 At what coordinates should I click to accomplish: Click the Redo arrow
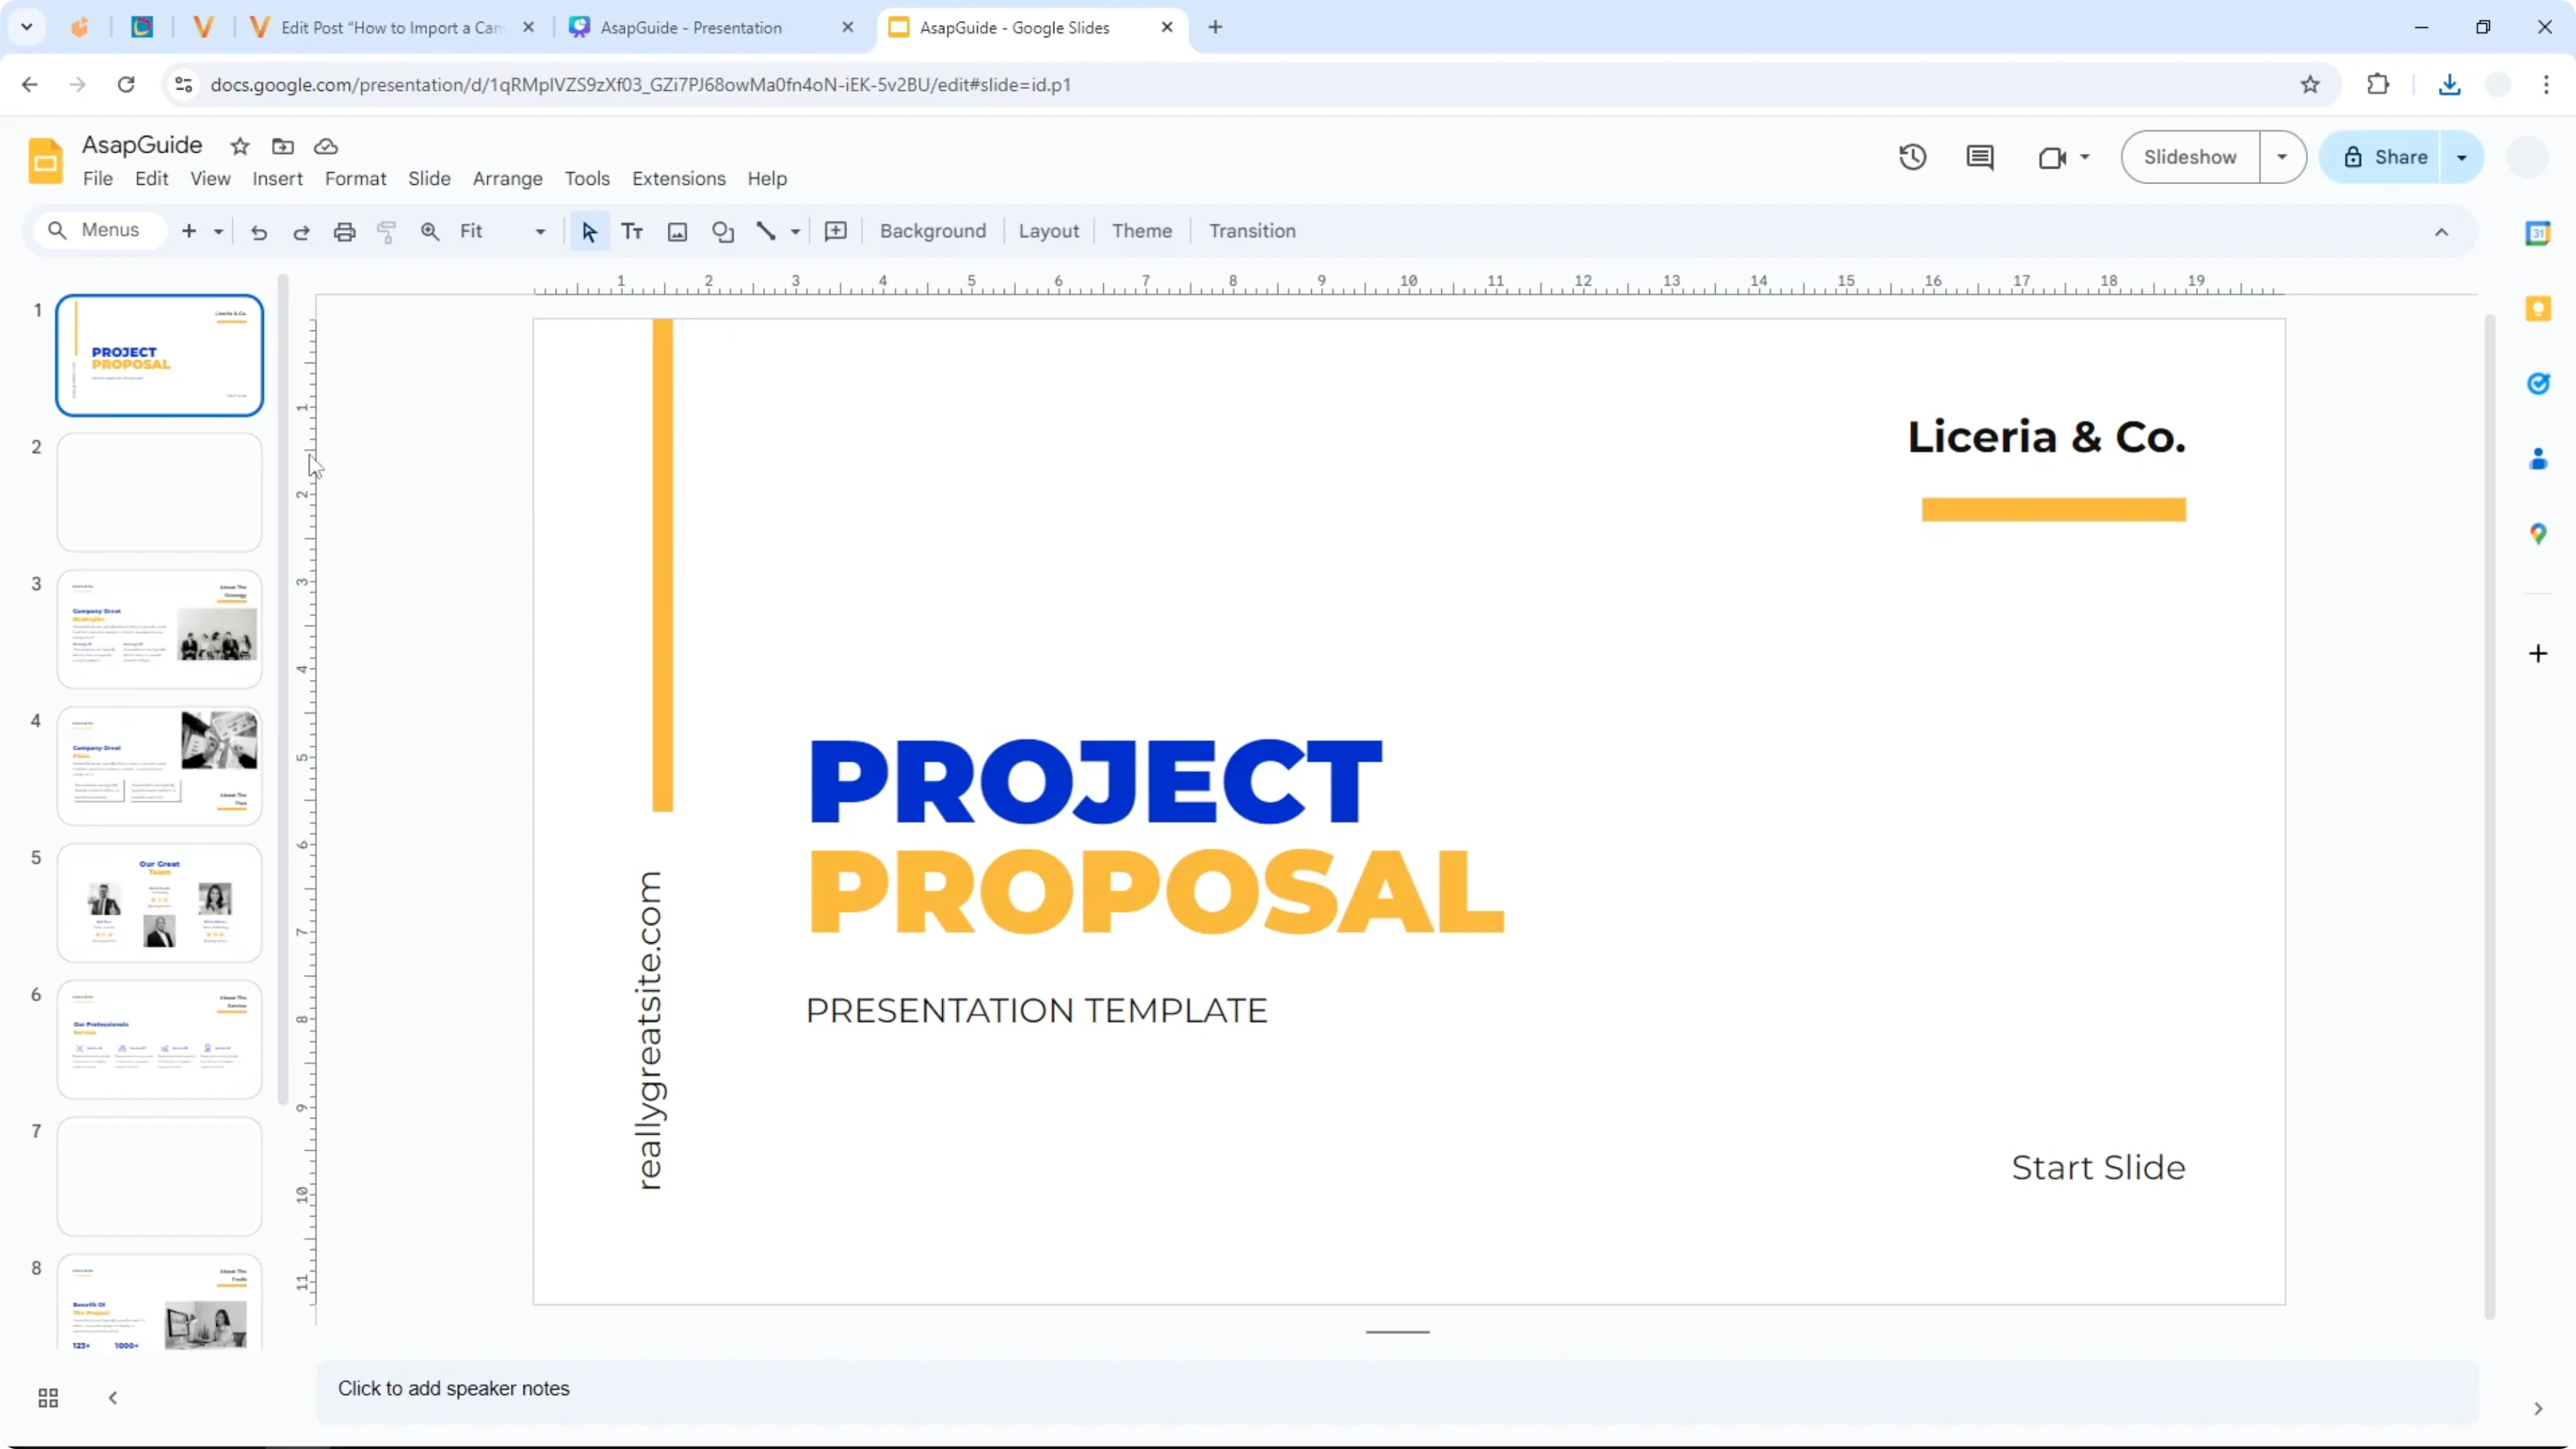point(301,232)
